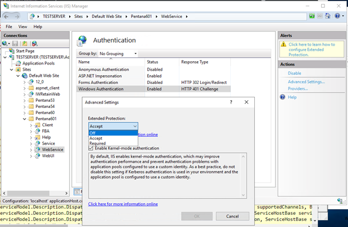348x227 pixels.
Task: Click the Delete connection icon
Action: (35, 43)
